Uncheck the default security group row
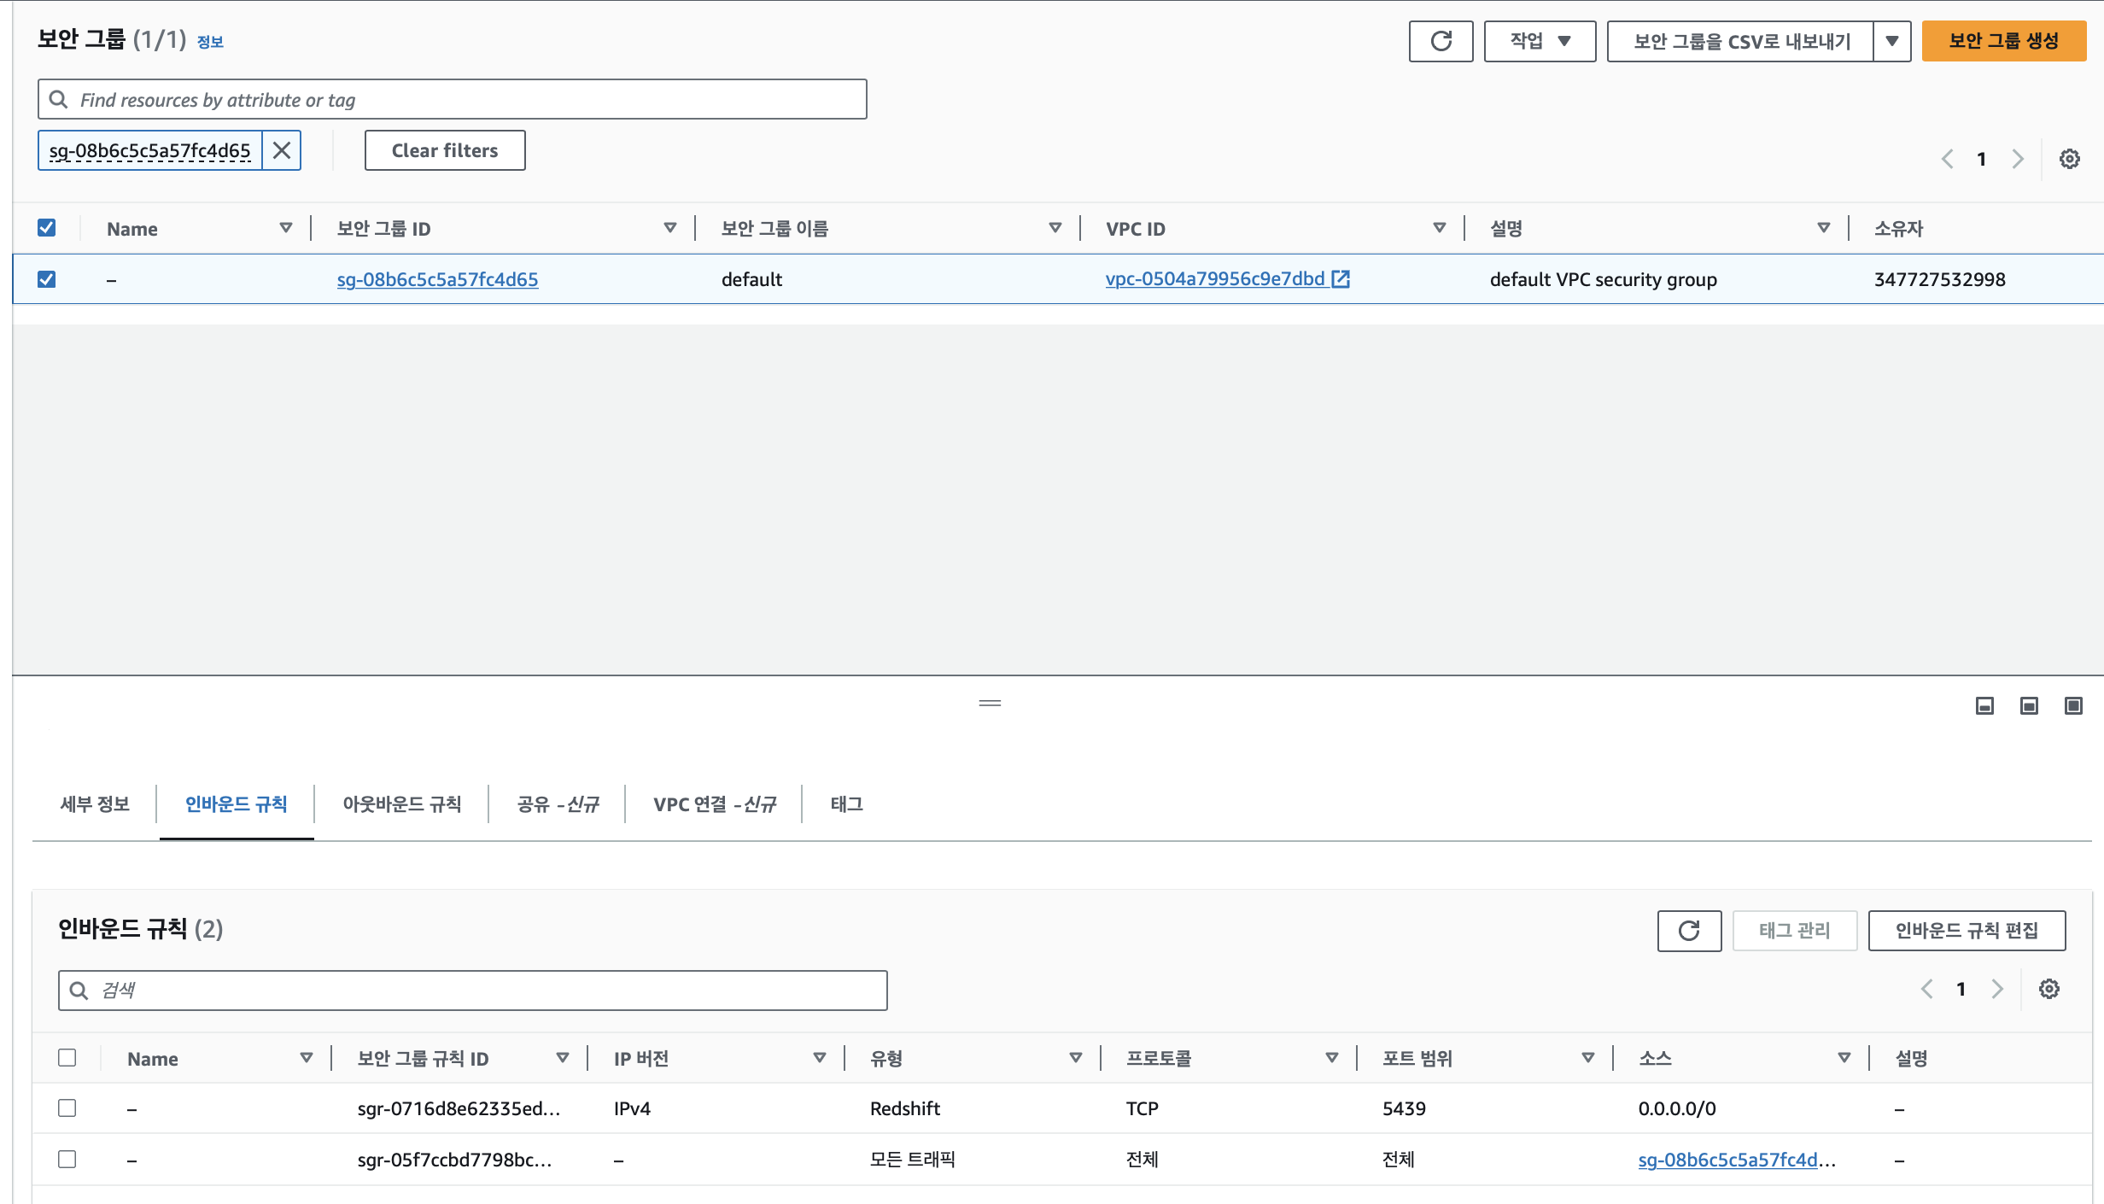 (x=47, y=279)
